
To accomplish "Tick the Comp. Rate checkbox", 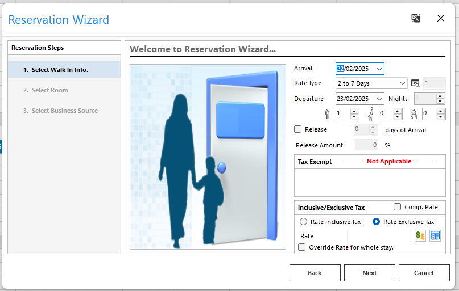I will tap(398, 207).
